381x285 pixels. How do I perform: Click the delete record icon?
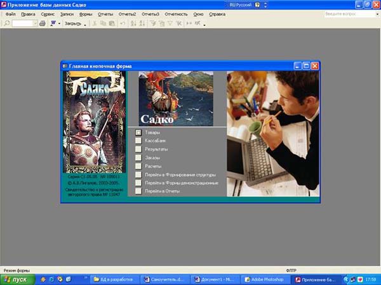[x=197, y=23]
